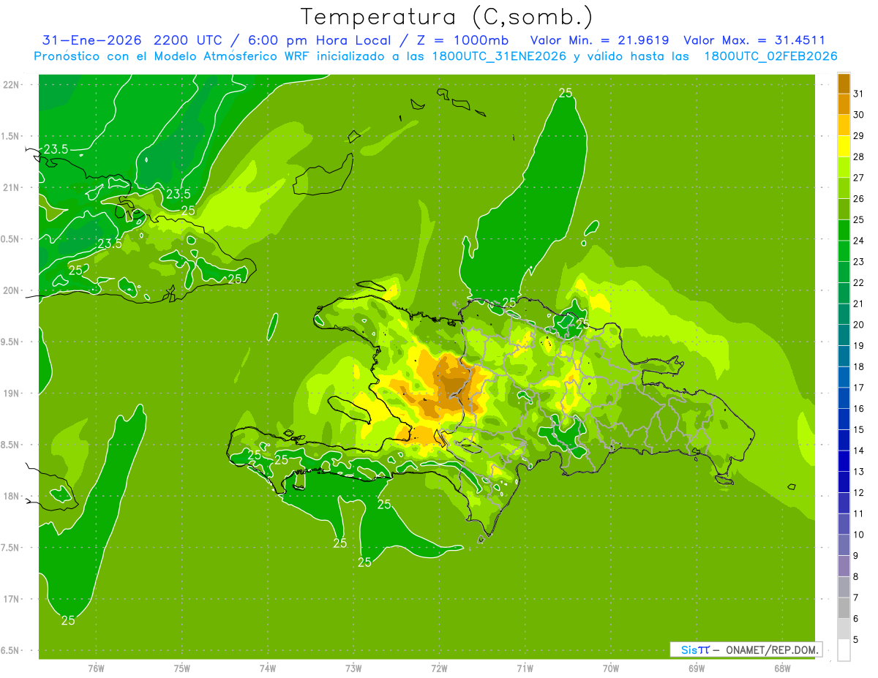Click the '22' colorbar label
878x678 pixels.
(x=859, y=282)
